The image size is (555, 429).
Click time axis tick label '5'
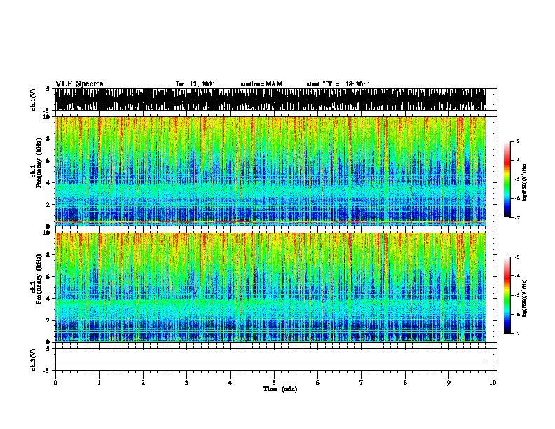(x=274, y=383)
